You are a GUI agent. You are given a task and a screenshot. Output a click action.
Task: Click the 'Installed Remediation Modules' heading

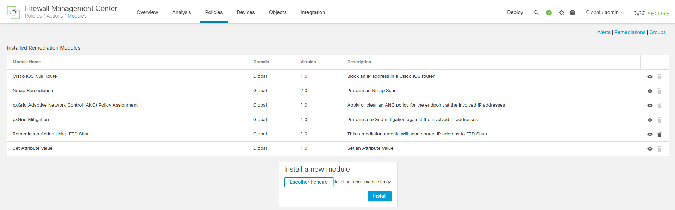44,48
